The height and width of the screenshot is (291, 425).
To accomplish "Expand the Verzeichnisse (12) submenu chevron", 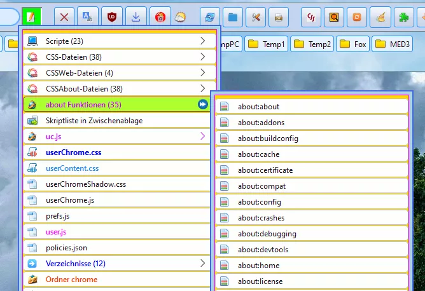I will point(203,263).
